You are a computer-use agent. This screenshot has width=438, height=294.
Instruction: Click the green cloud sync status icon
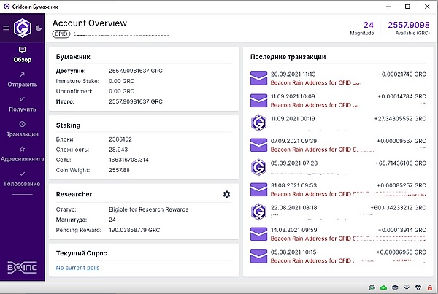383,287
